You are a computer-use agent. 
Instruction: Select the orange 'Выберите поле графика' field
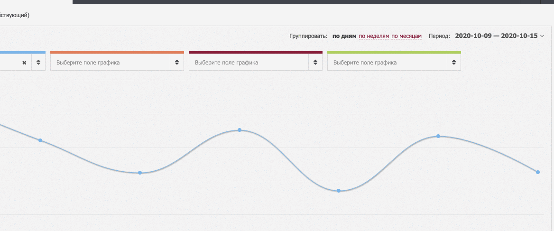(x=110, y=63)
